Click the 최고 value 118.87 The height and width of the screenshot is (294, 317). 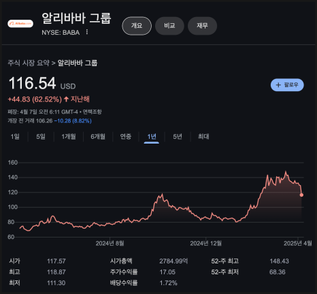coord(56,272)
